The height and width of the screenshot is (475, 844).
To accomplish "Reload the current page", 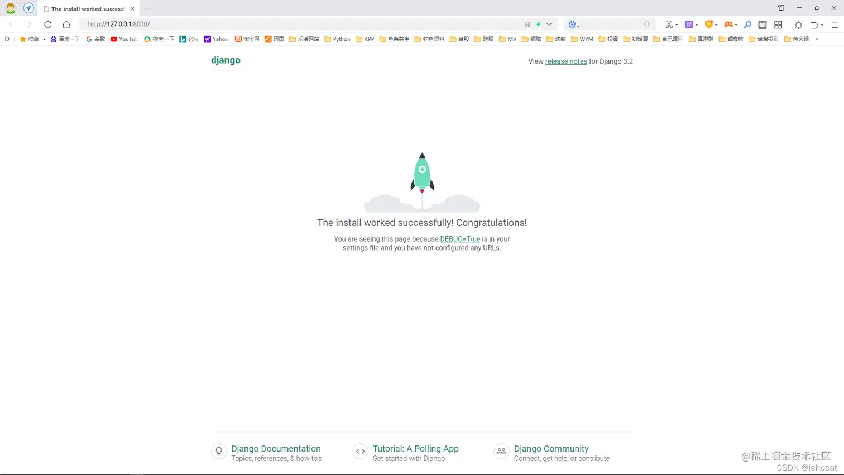I will click(x=48, y=25).
